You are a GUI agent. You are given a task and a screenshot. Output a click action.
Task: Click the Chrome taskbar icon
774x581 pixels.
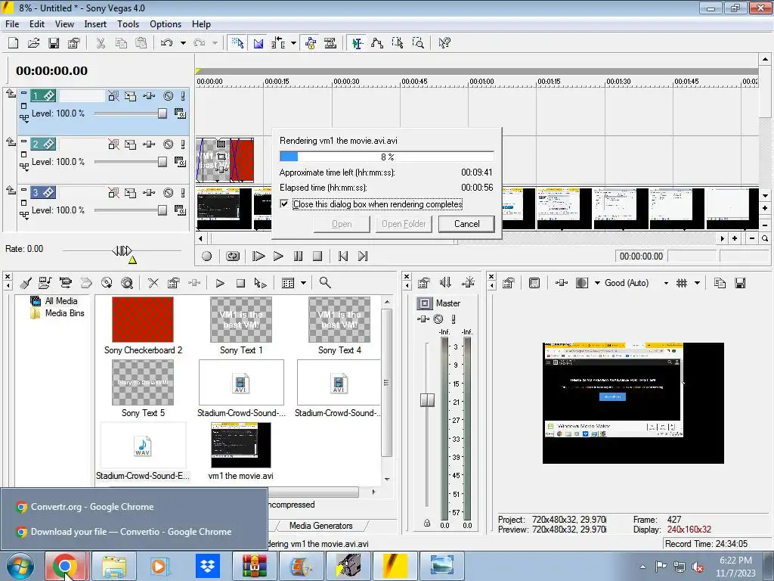(66, 566)
